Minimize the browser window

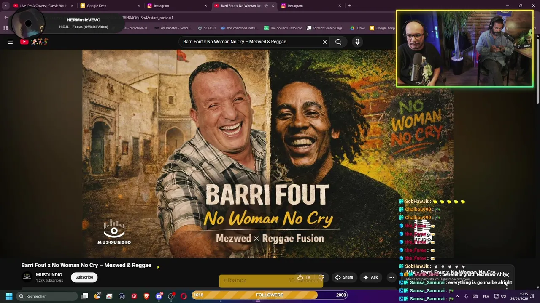pyautogui.click(x=508, y=6)
